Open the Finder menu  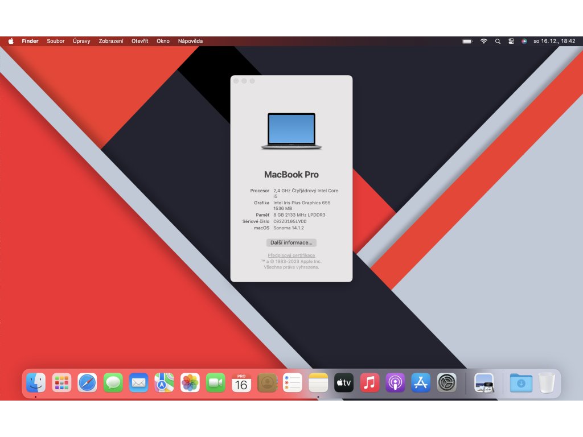[x=30, y=41]
